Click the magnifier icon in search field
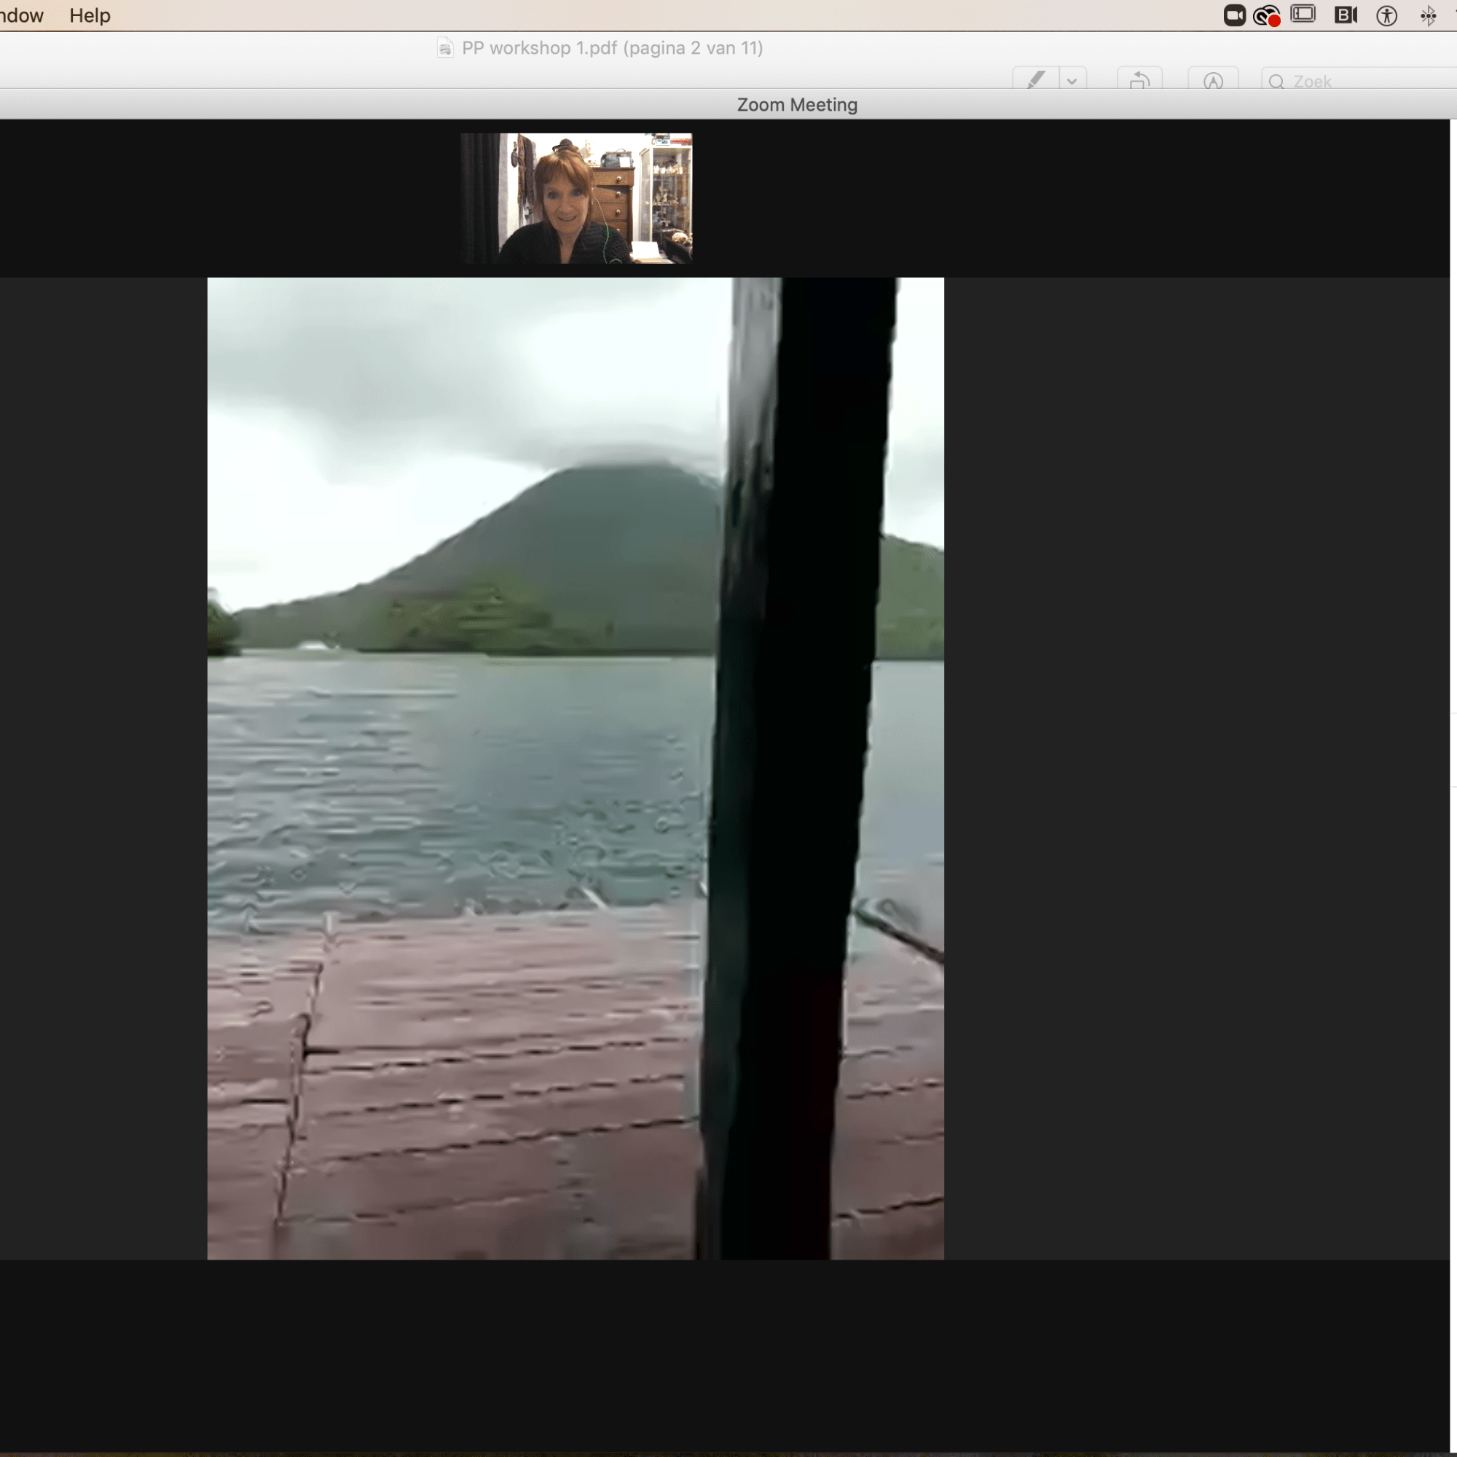The height and width of the screenshot is (1457, 1457). [x=1276, y=82]
